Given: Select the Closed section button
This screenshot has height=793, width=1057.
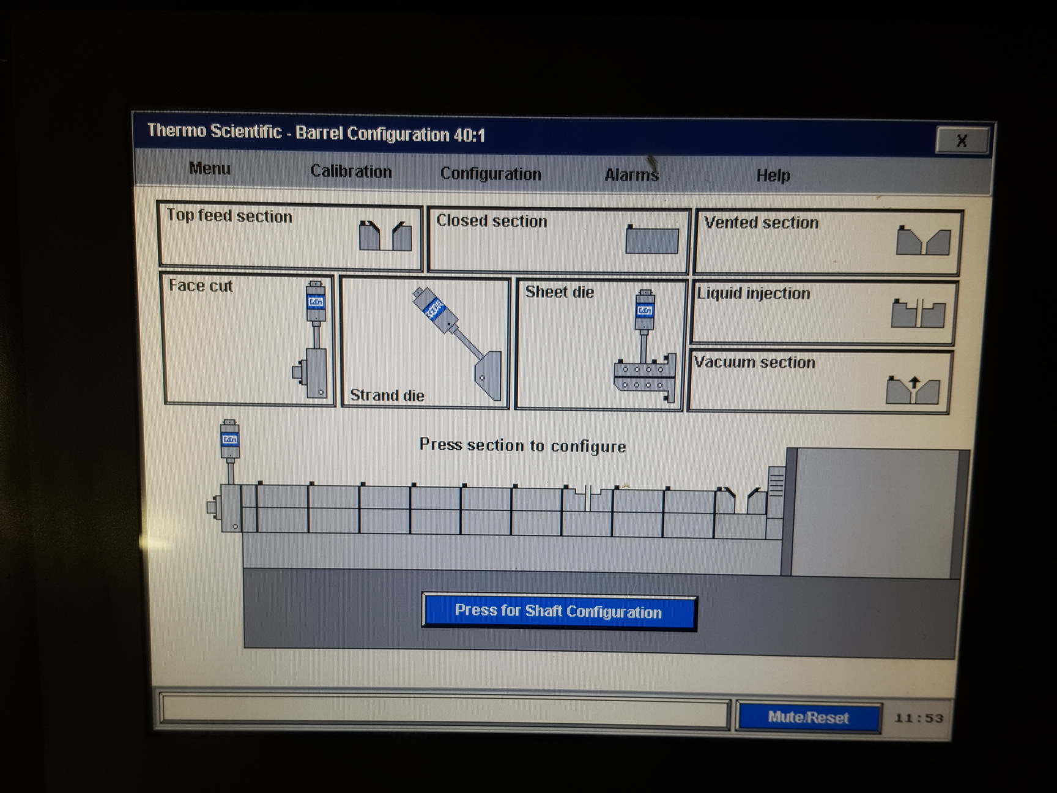Looking at the screenshot, I should (558, 240).
